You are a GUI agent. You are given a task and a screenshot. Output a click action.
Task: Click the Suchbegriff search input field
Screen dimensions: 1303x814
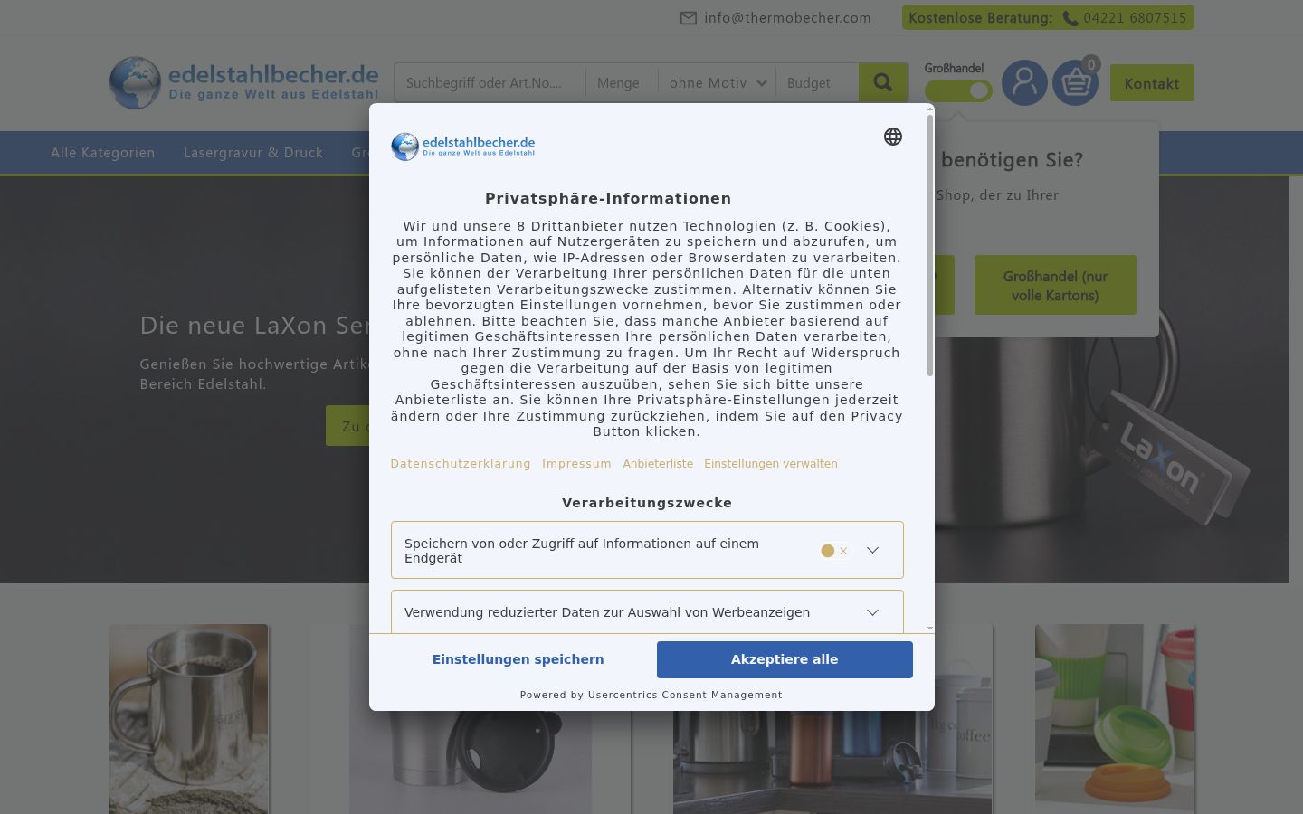coord(490,83)
